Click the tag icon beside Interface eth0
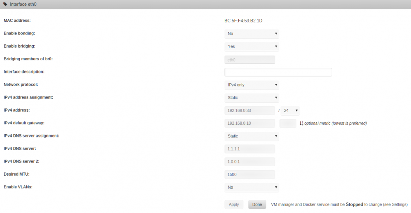 pos(5,4)
